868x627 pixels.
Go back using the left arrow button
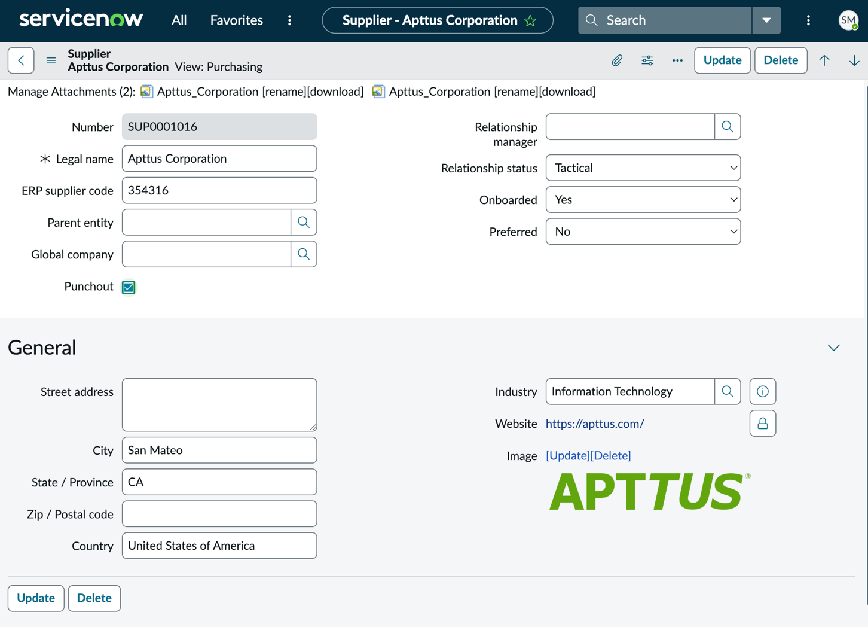tap(21, 60)
